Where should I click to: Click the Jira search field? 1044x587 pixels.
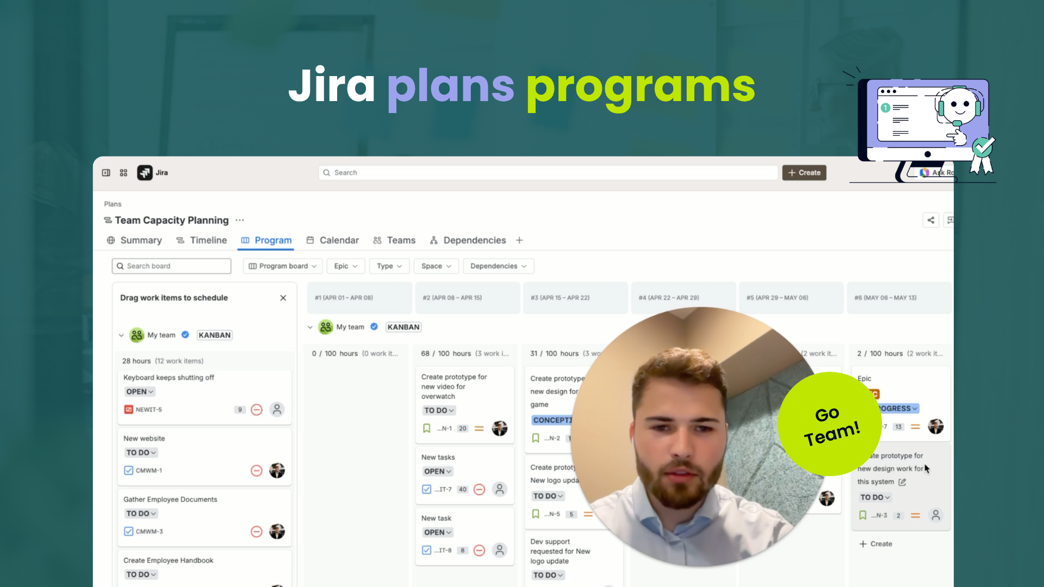point(548,173)
